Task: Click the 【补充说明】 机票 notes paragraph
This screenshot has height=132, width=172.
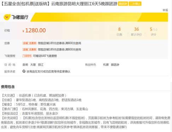Action: [x=86, y=122]
